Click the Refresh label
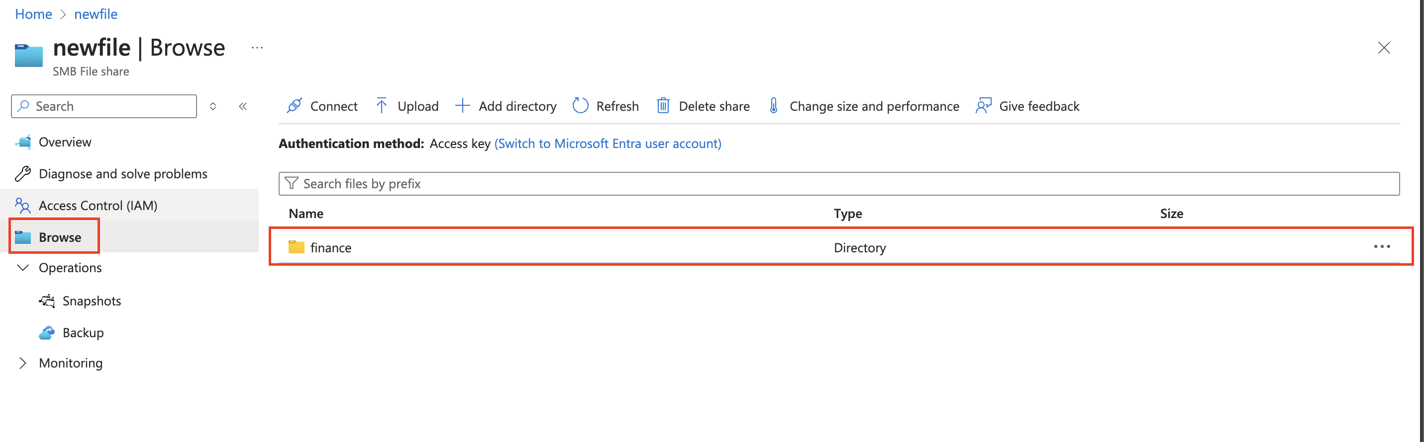 click(x=617, y=106)
